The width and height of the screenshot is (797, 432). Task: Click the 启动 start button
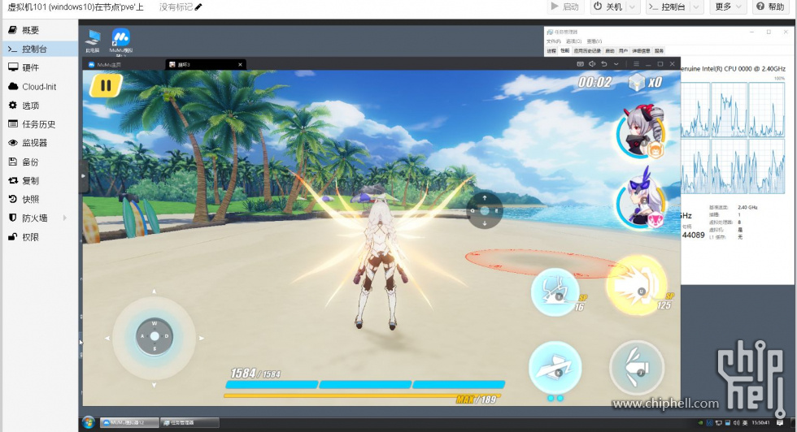(565, 6)
